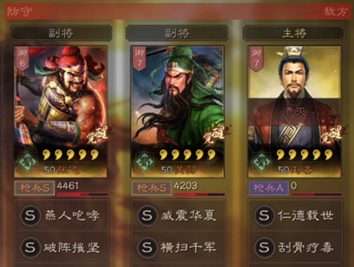The width and height of the screenshot is (354, 267).
Task: Tap the 觉醒 awakening stamp on Guan Yu
Action: click(215, 135)
